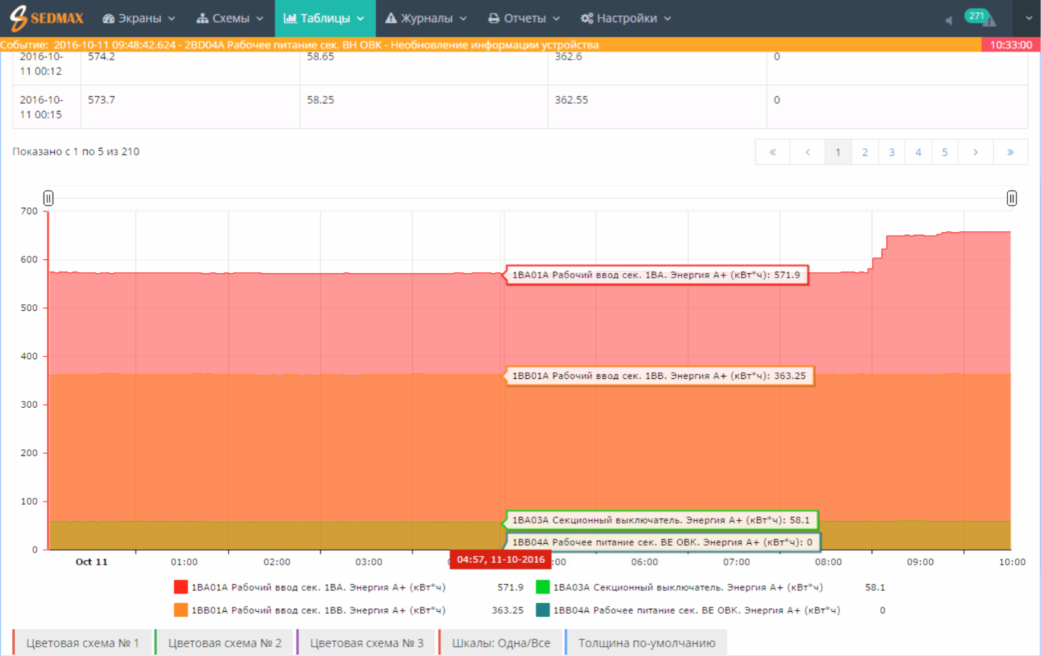Go to the first page of results
This screenshot has height=656, width=1041.
pyautogui.click(x=773, y=152)
